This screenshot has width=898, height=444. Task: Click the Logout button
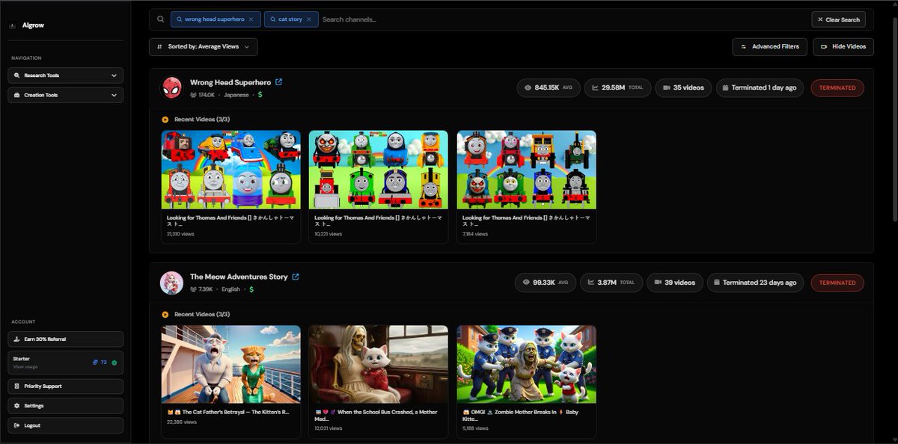[66, 425]
